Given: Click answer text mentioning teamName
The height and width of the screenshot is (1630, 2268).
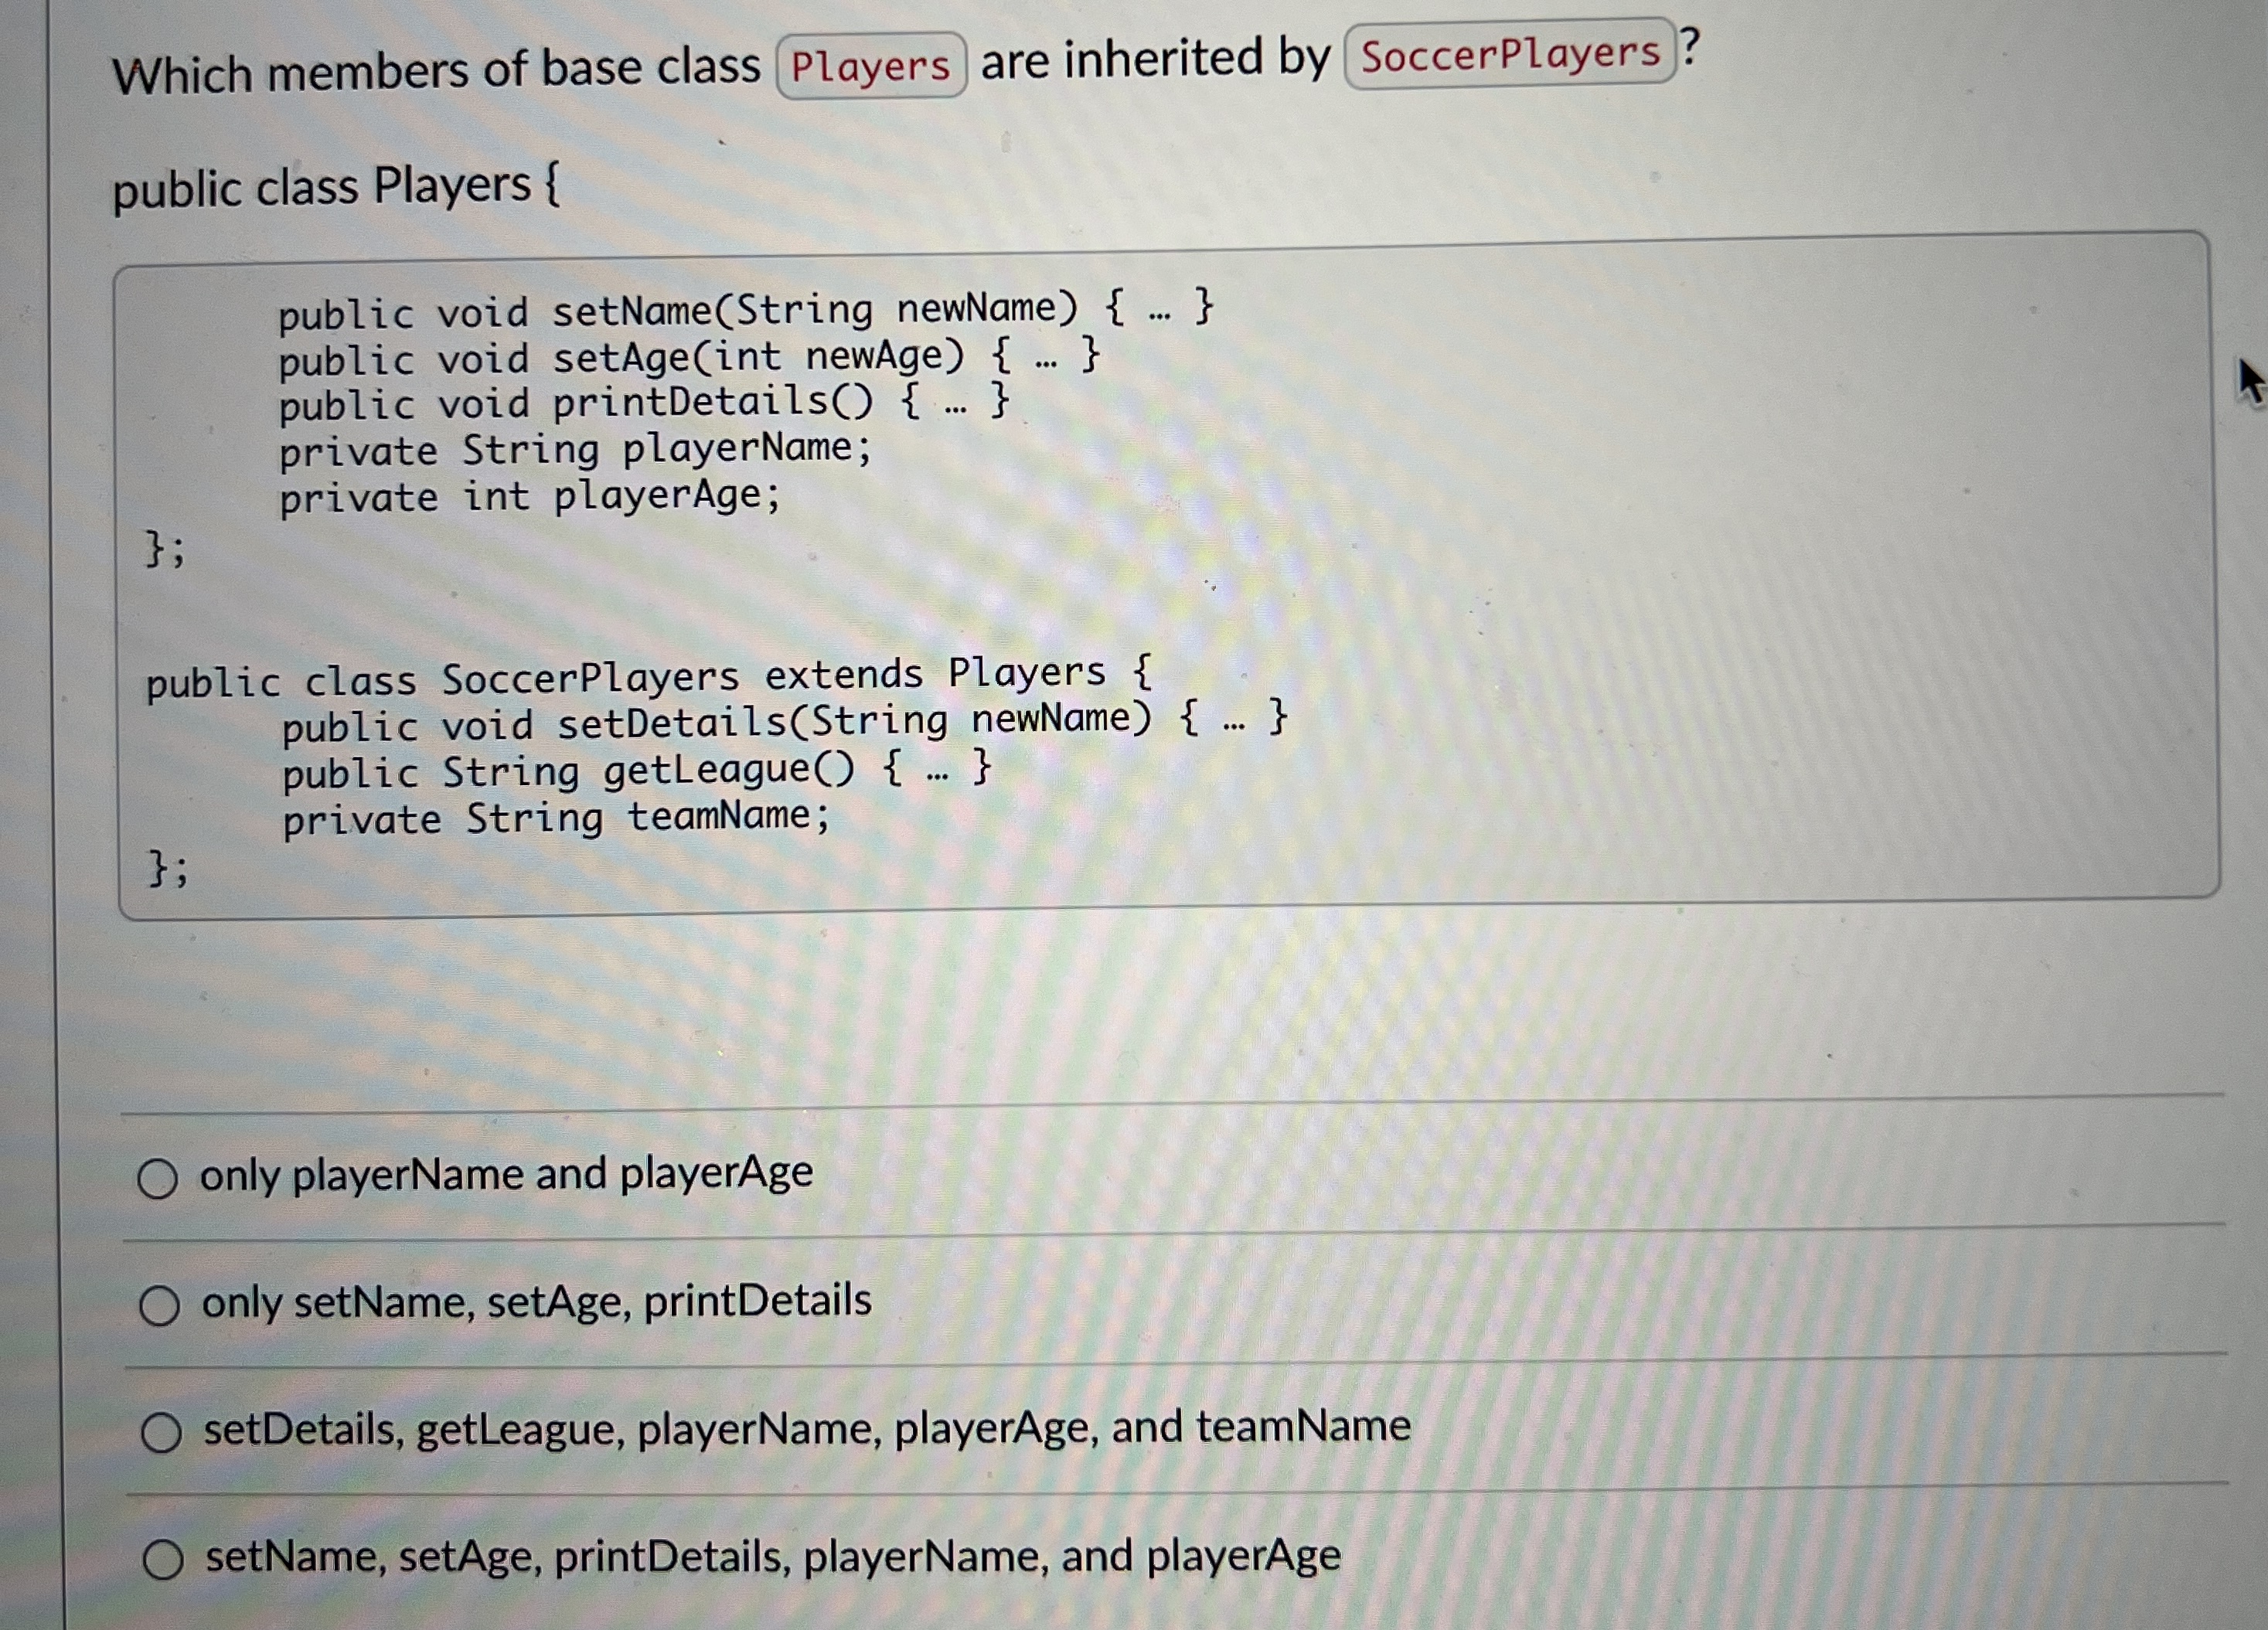Looking at the screenshot, I should coord(807,1428).
